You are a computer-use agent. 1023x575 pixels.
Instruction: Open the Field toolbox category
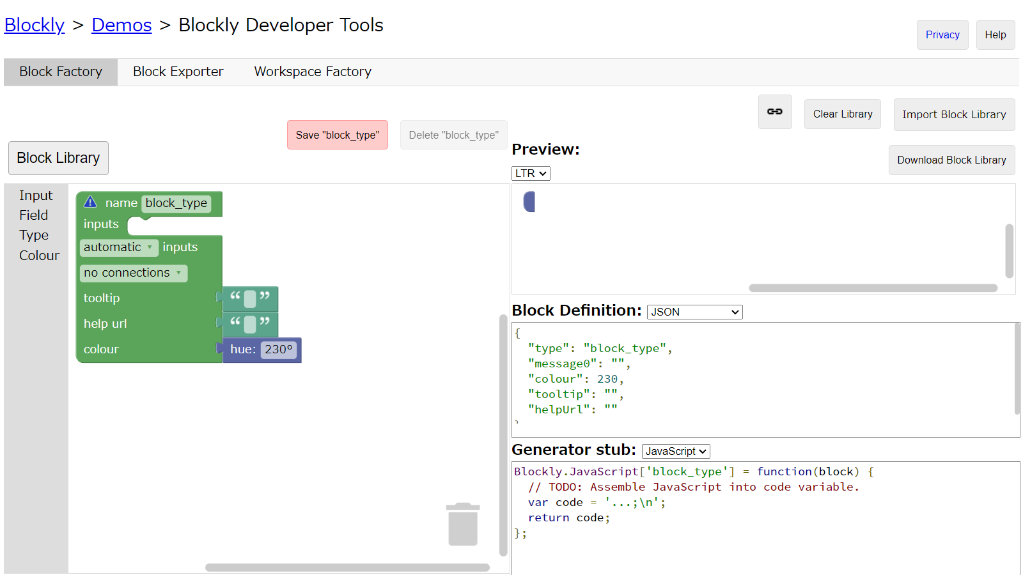[33, 215]
